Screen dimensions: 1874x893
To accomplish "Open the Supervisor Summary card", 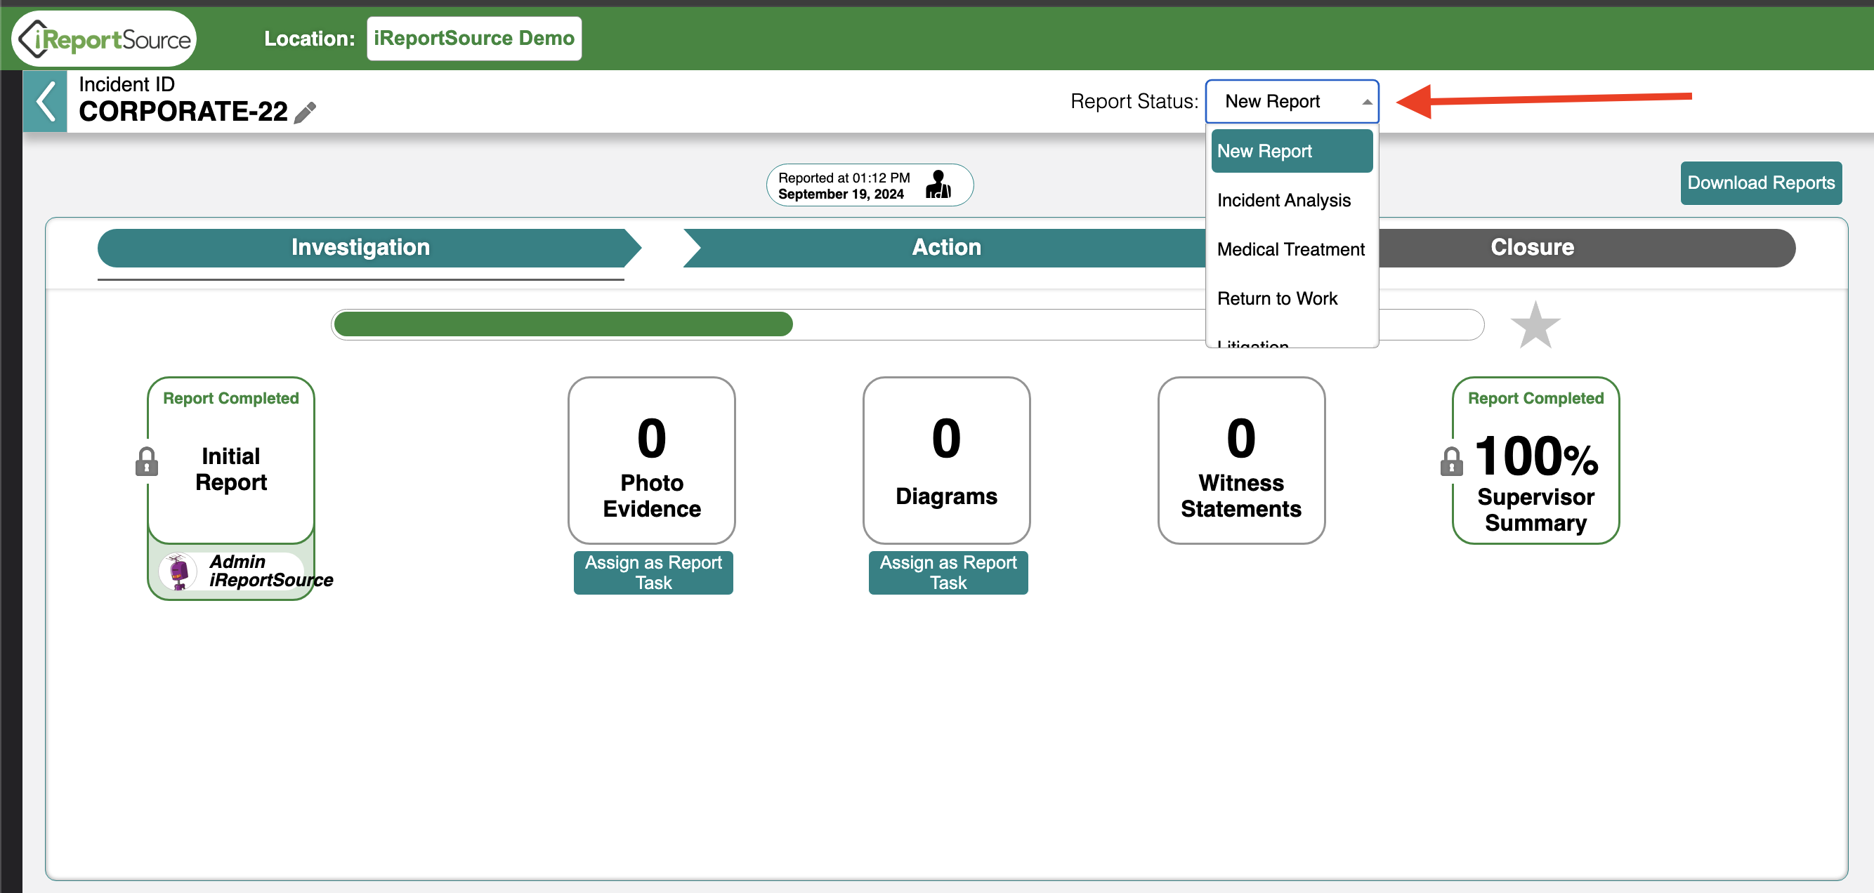I will coord(1535,460).
